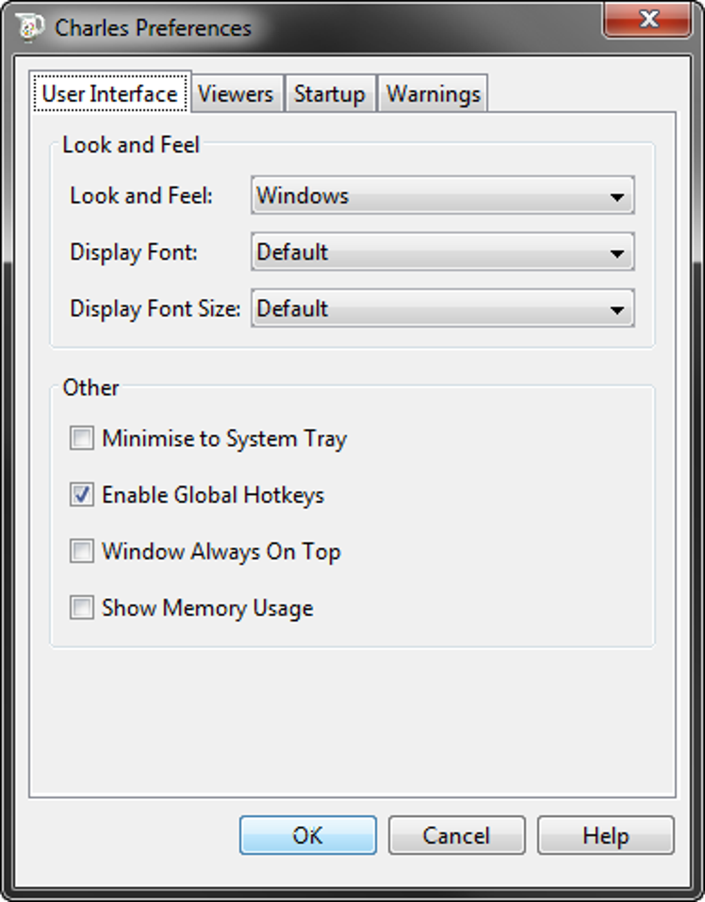Switch to the User Interface tab

pyautogui.click(x=110, y=93)
